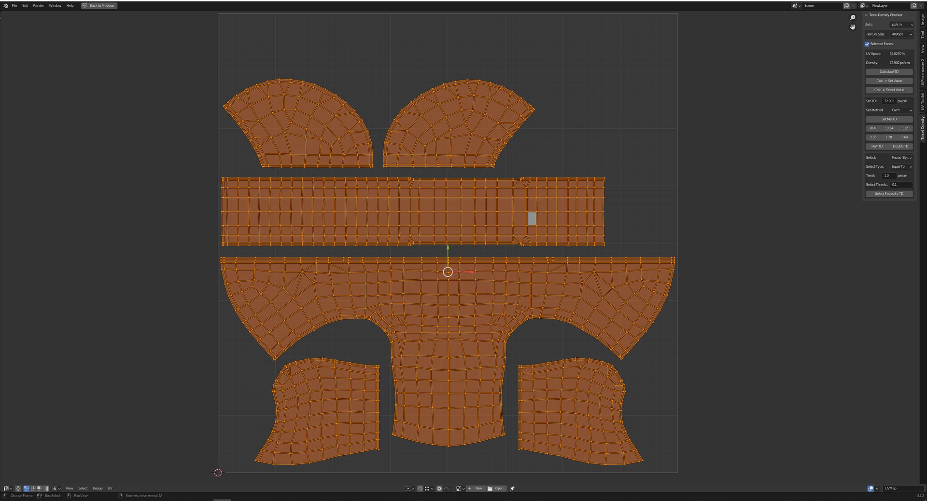Viewport: 927px width, 501px height.
Task: Open the Set Method dropdown
Action: [x=901, y=110]
